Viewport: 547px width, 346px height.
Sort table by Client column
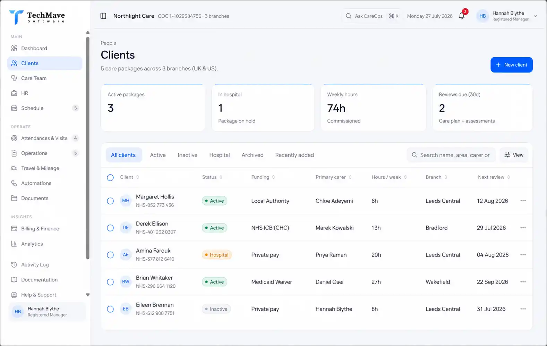(x=130, y=177)
